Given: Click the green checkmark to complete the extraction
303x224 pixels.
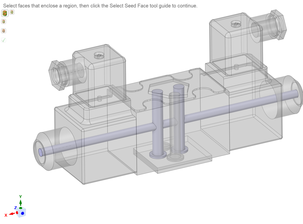Looking at the screenshot, I should click(x=3, y=40).
